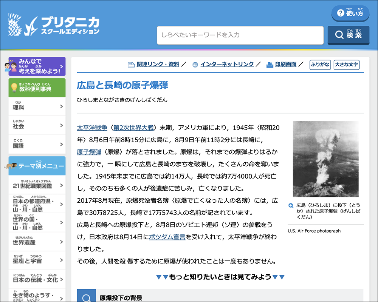The height and width of the screenshot is (302, 378).
Task: Expand the 理科 subject menu
Action: (x=37, y=106)
